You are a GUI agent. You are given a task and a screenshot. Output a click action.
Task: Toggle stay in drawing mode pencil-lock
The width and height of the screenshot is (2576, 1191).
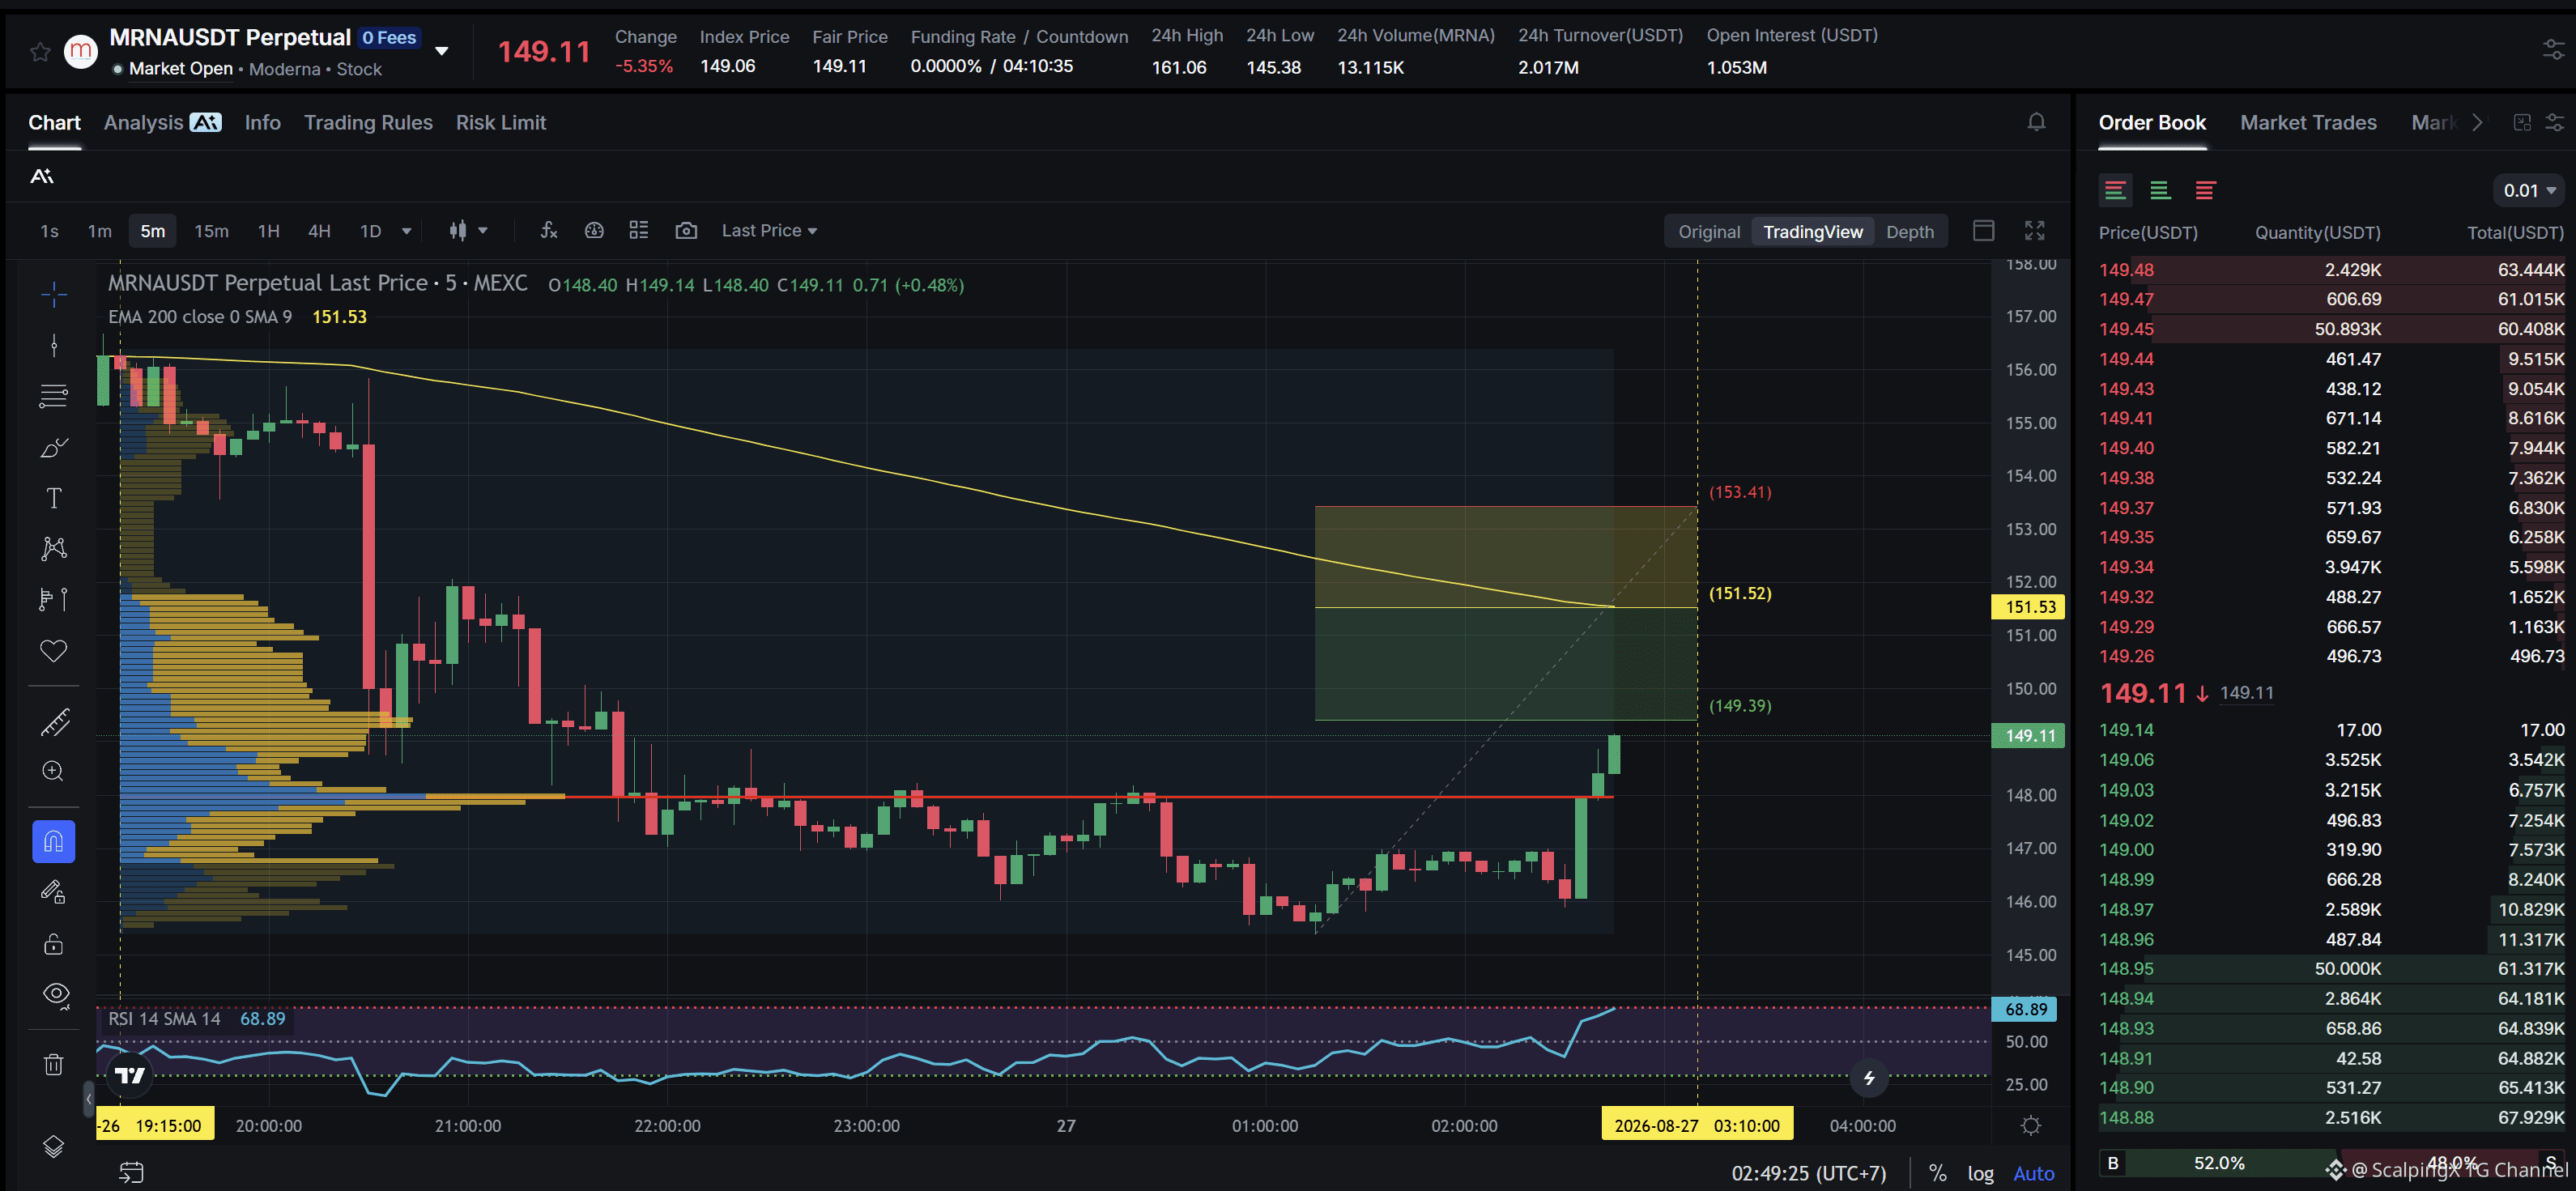click(54, 892)
